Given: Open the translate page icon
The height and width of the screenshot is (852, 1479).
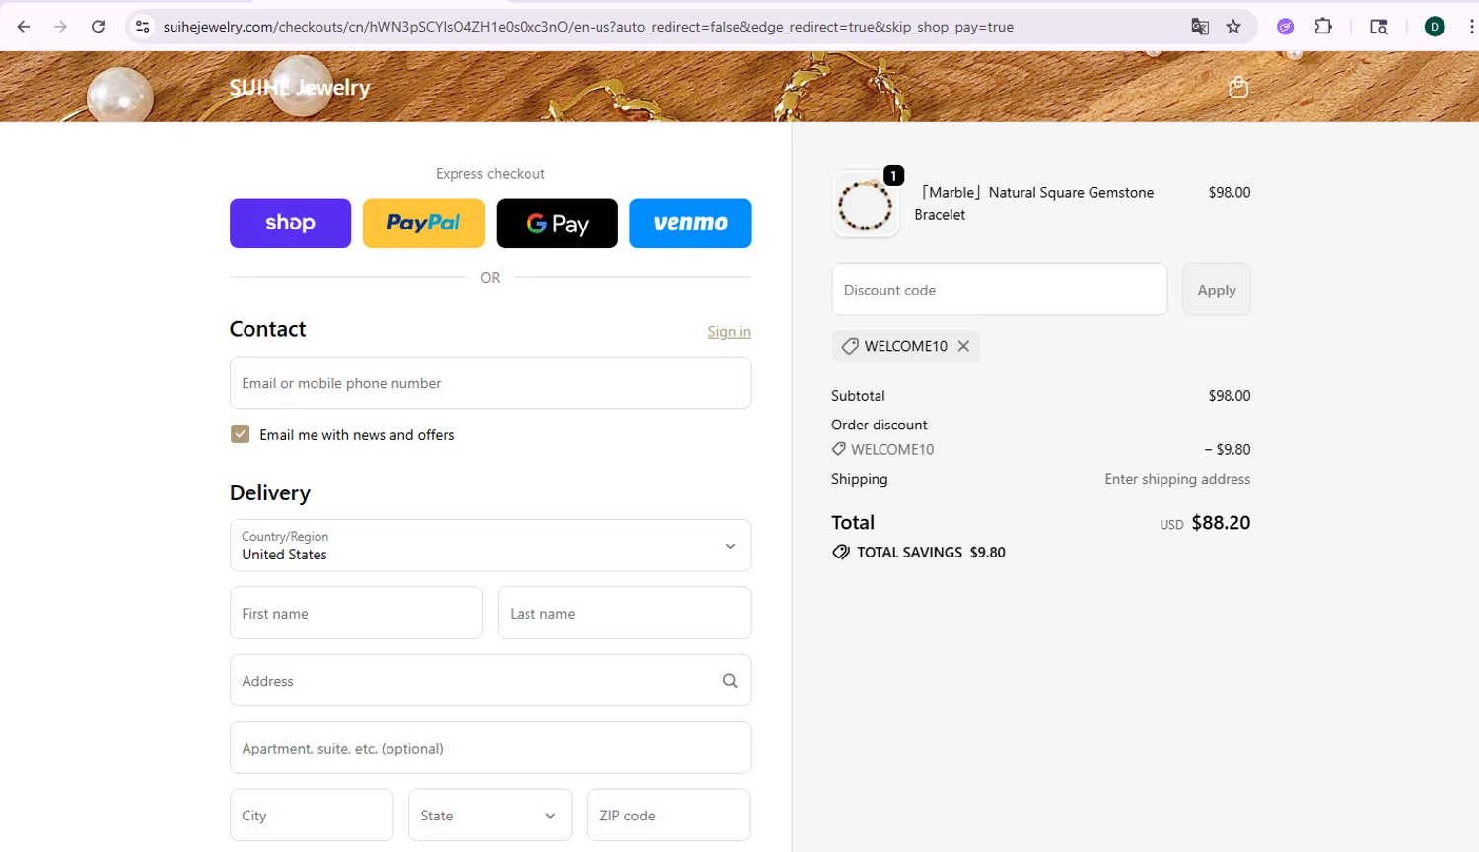Looking at the screenshot, I should [x=1200, y=27].
